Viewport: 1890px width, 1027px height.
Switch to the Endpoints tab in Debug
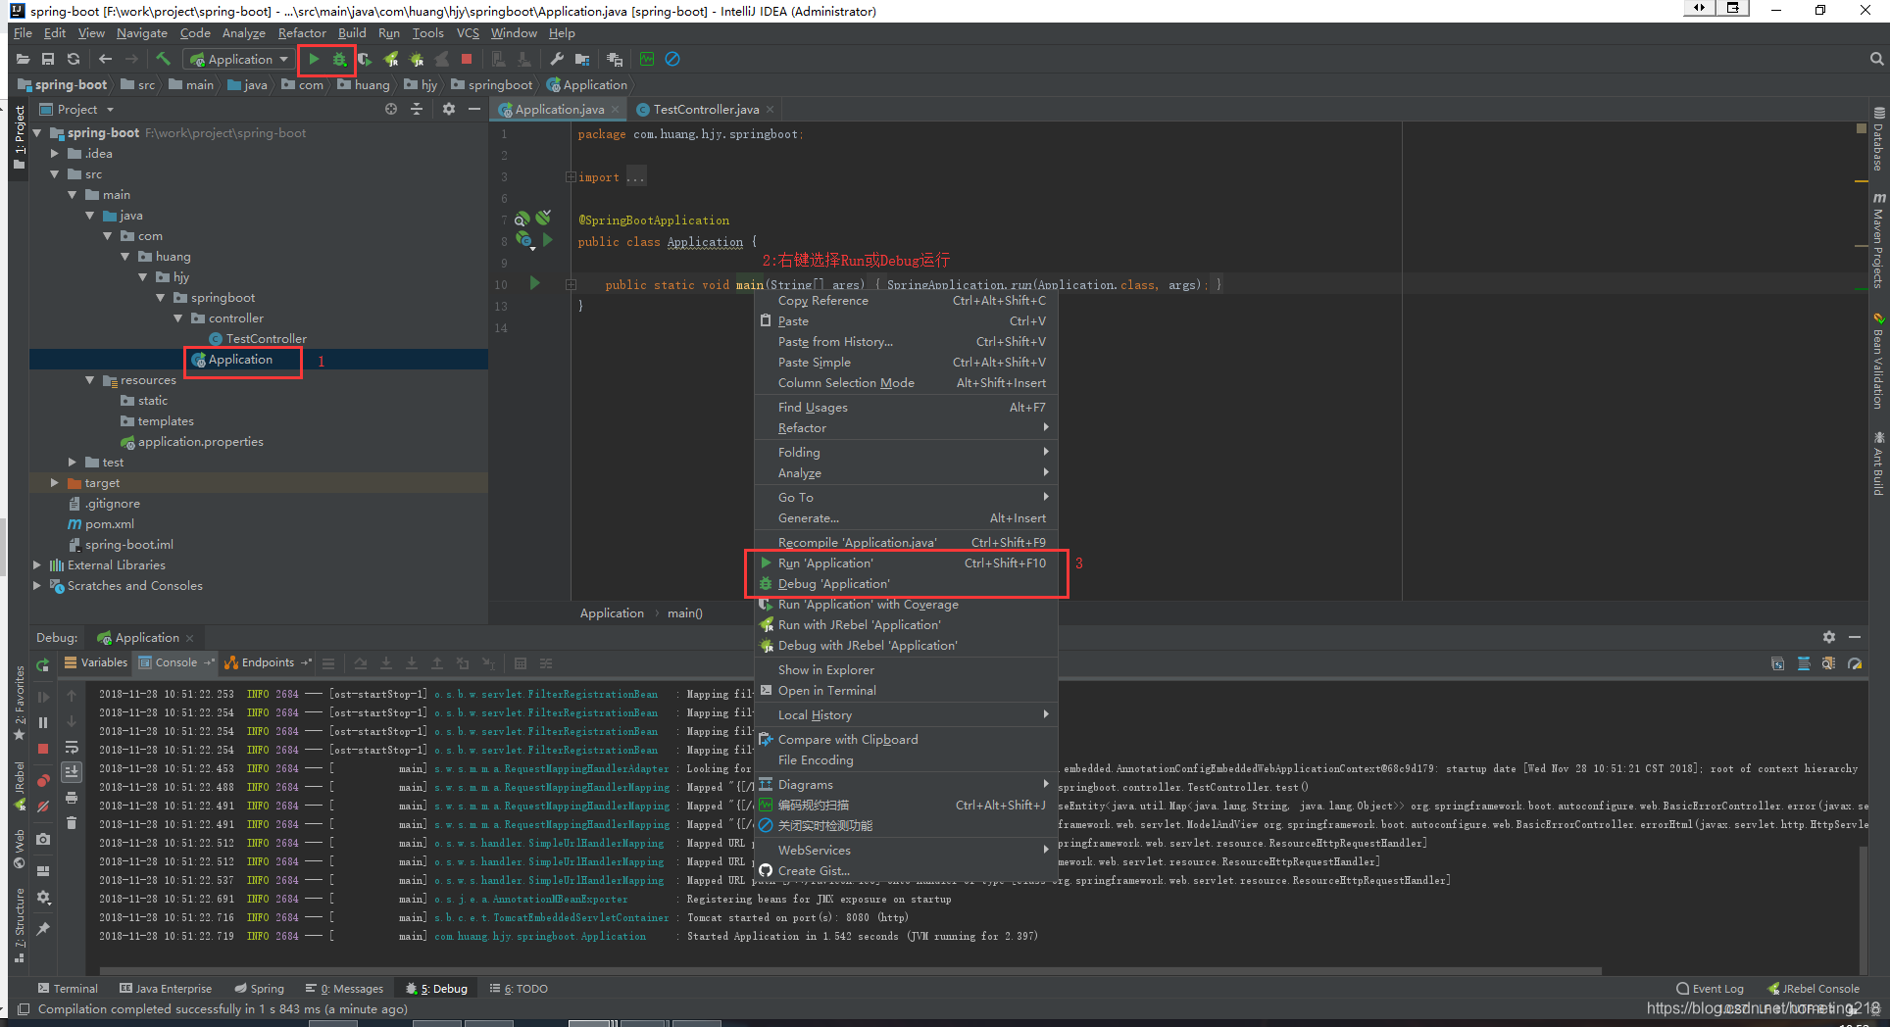(267, 662)
